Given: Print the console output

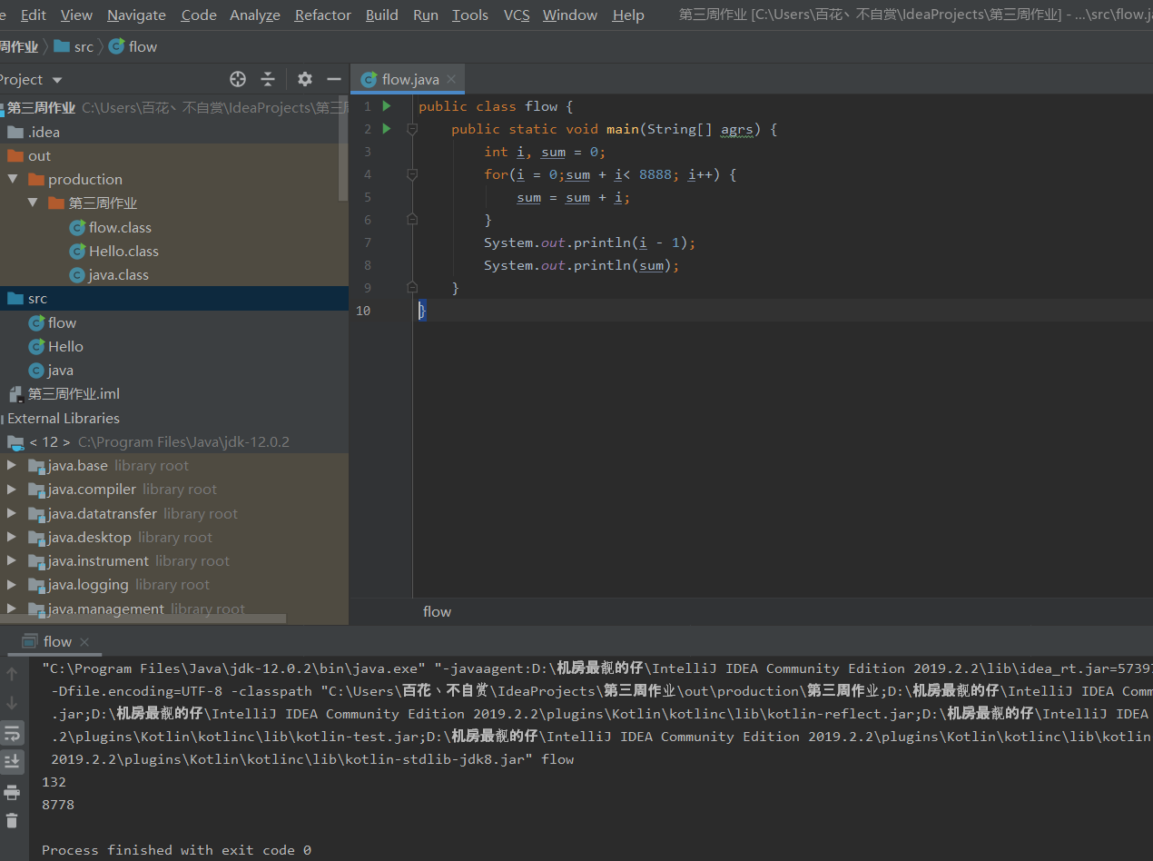Looking at the screenshot, I should (12, 791).
